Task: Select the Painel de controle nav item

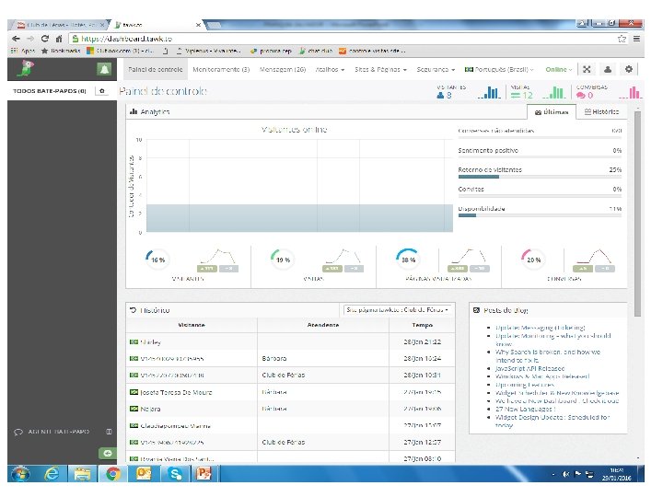Action: (x=156, y=69)
